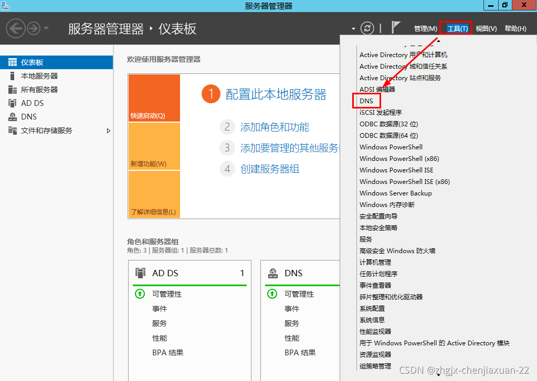Image resolution: width=537 pixels, height=381 pixels.
Task: Open 服务 in AD DS tile
Action: 160,323
